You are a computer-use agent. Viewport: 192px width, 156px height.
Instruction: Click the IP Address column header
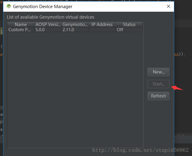(x=102, y=25)
